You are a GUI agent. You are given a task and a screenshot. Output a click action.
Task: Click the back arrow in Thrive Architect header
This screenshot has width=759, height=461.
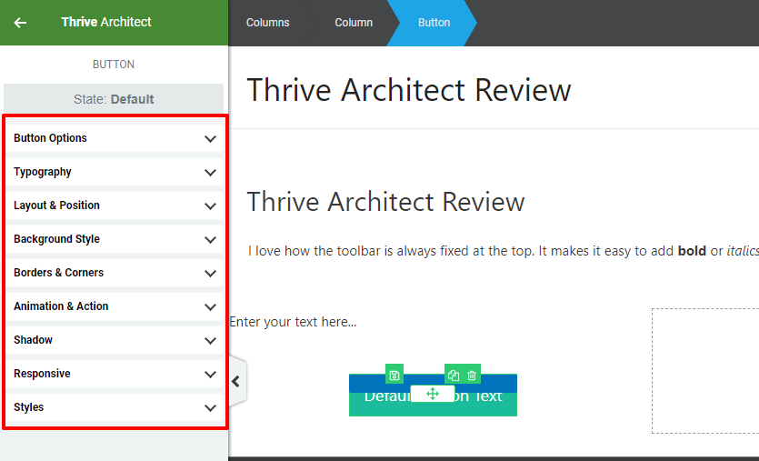point(20,22)
